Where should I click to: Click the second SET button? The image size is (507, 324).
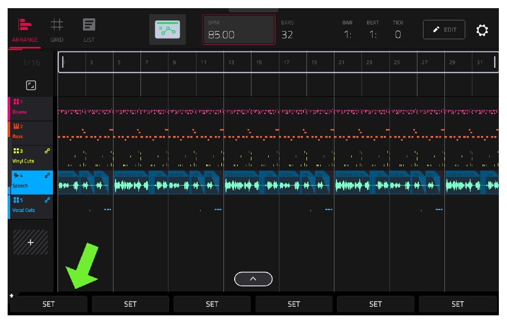tap(130, 304)
